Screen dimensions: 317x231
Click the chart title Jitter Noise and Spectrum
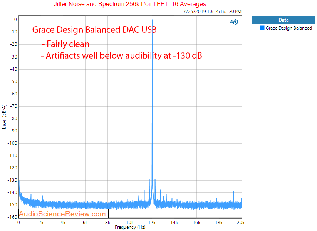(x=130, y=4)
